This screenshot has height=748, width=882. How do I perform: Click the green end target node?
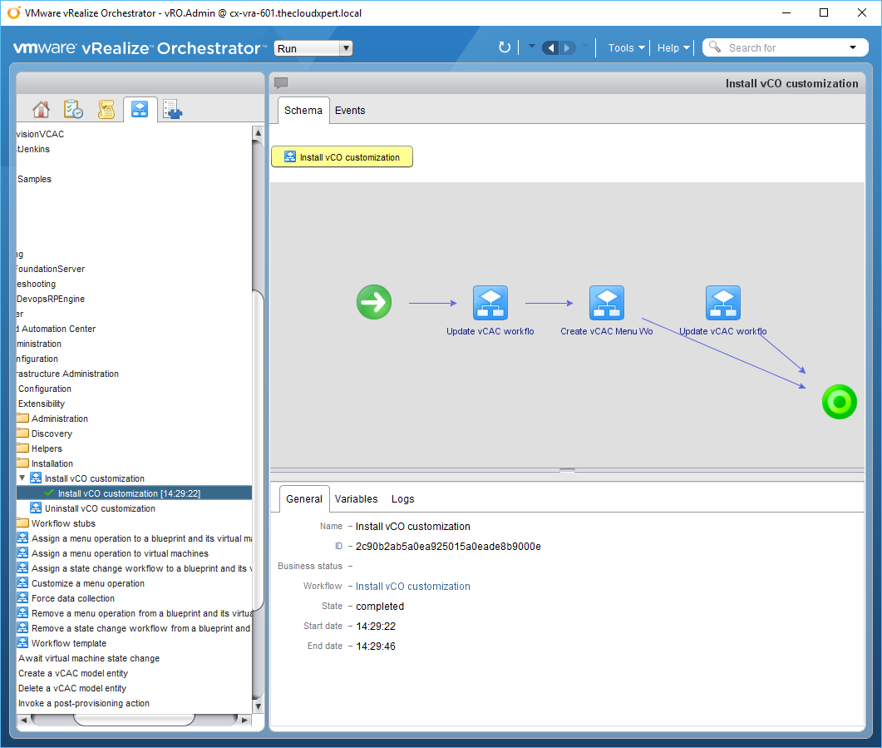[x=839, y=402]
